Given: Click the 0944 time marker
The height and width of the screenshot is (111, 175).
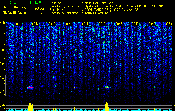Looking at the screenshot, I should click(x=69, y=24).
